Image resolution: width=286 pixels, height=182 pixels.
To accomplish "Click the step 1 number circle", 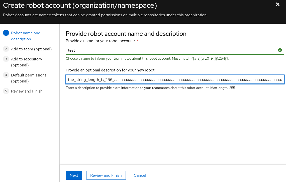I will (x=6, y=33).
